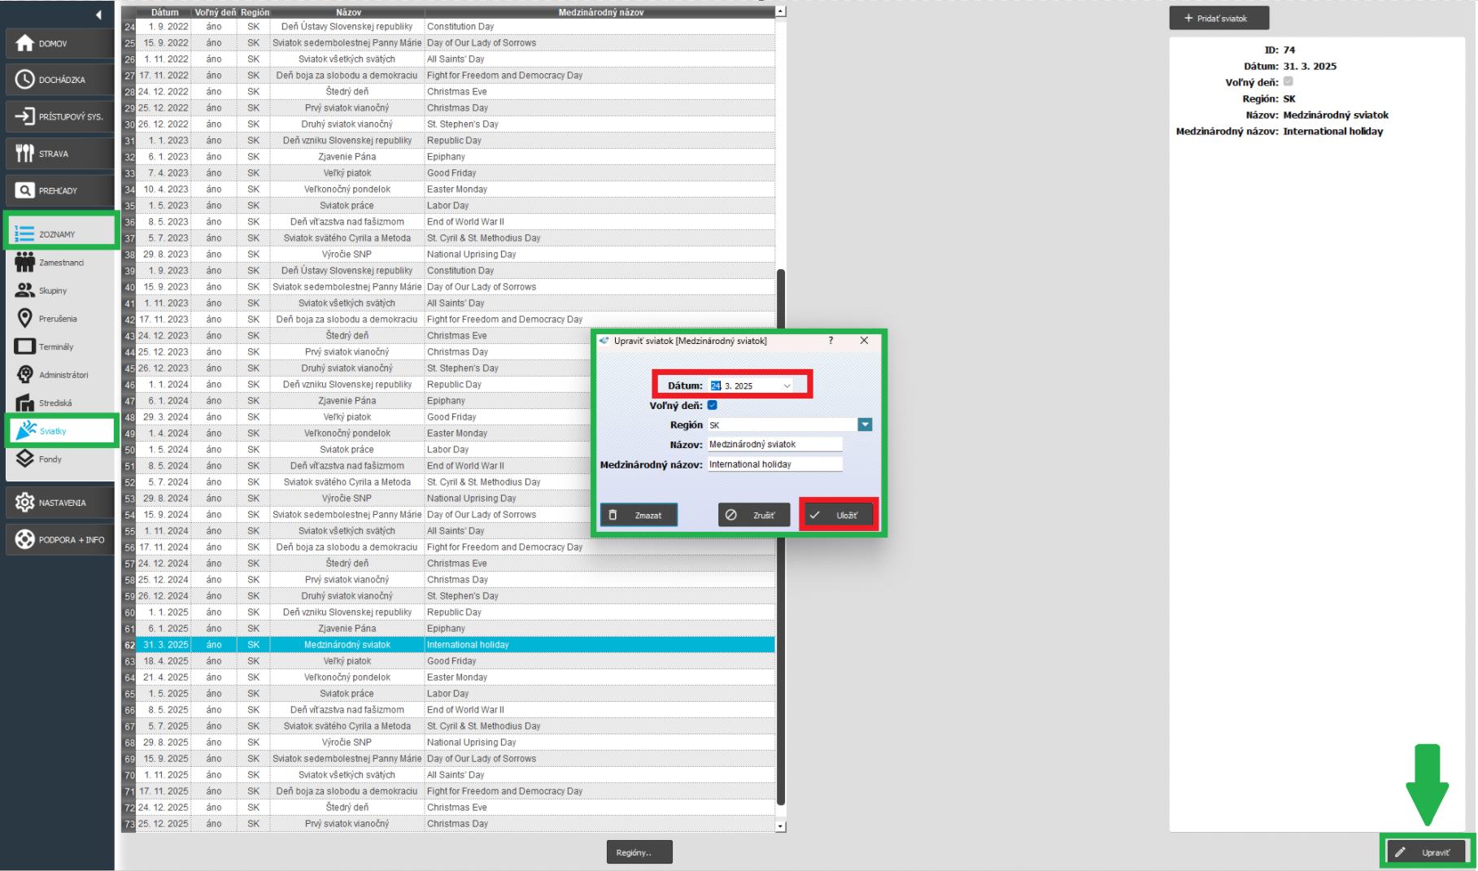The width and height of the screenshot is (1478, 871).
Task: Open Podpora + Info section
Action: point(59,539)
